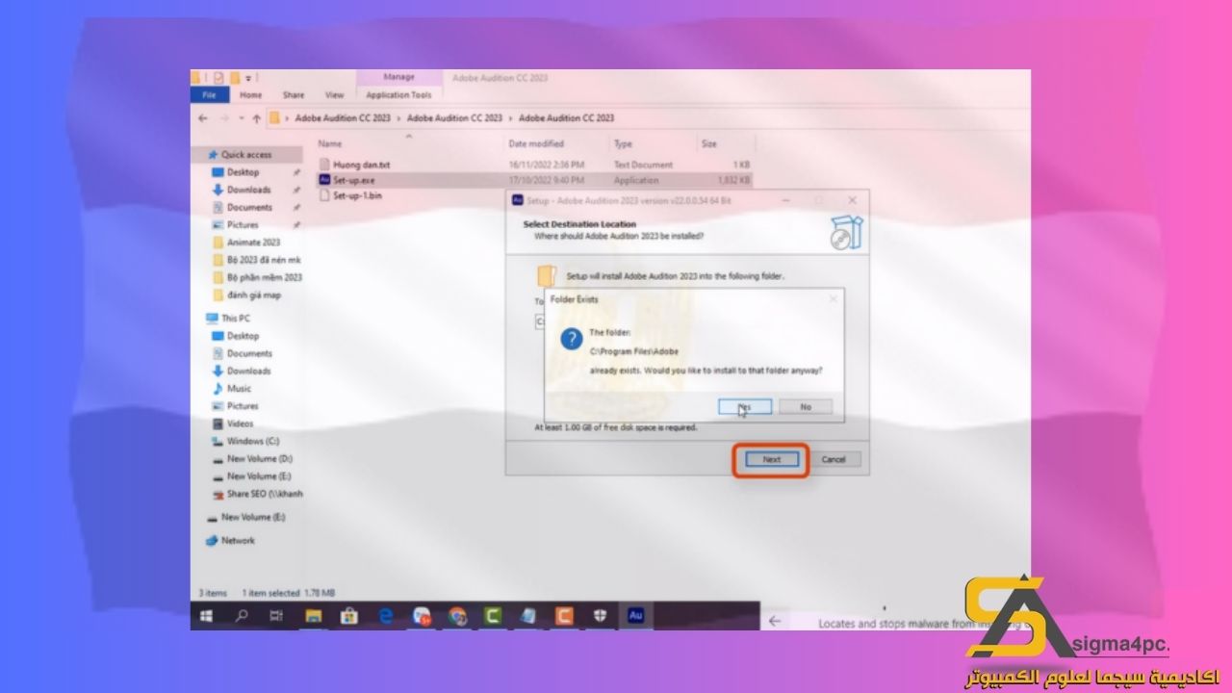Click the Forward arrow in File Explorer

(x=223, y=118)
